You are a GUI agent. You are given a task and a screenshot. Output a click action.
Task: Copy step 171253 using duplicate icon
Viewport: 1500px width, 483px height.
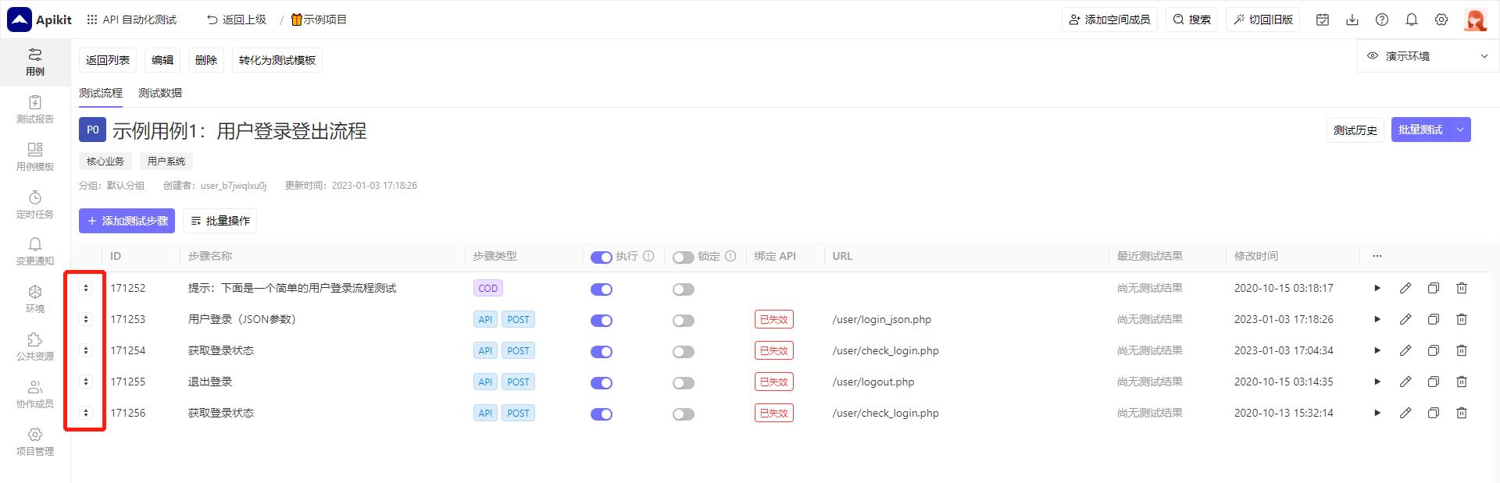point(1434,319)
